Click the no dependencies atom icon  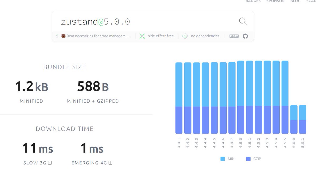pos(185,36)
